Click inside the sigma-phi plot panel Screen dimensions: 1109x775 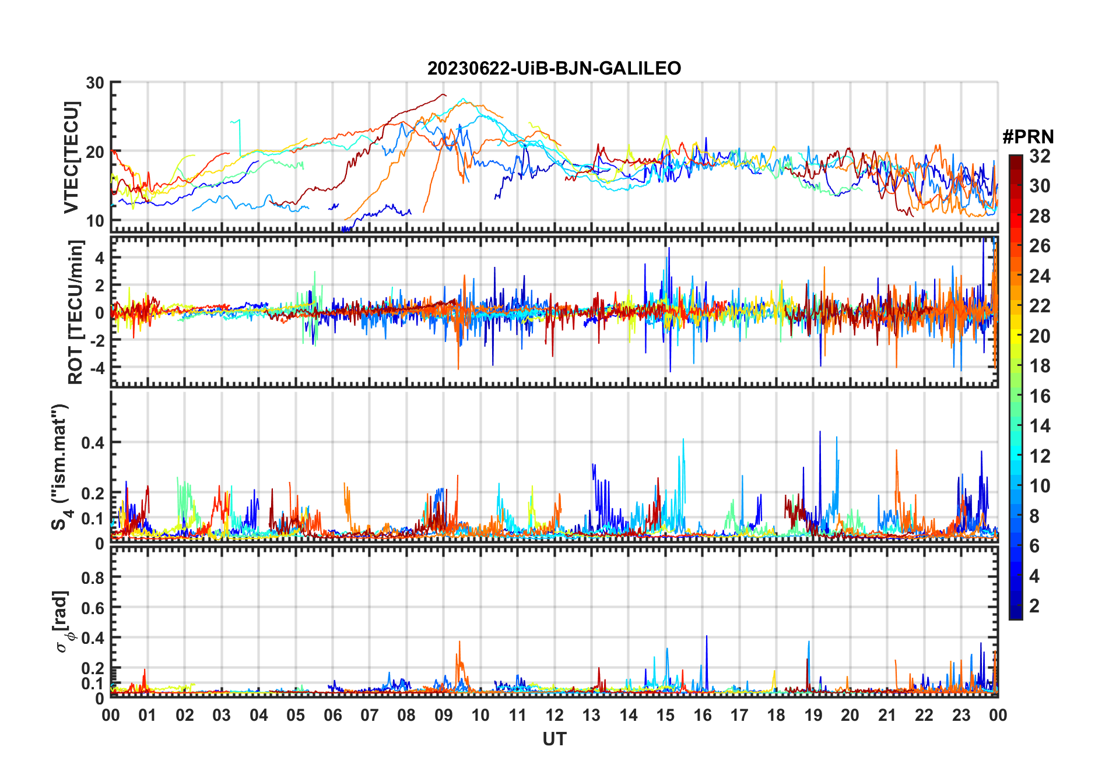(554, 621)
